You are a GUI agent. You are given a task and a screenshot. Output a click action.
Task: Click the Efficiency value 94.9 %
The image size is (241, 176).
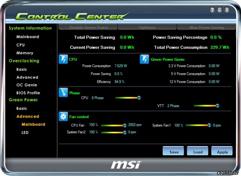pos(119,82)
